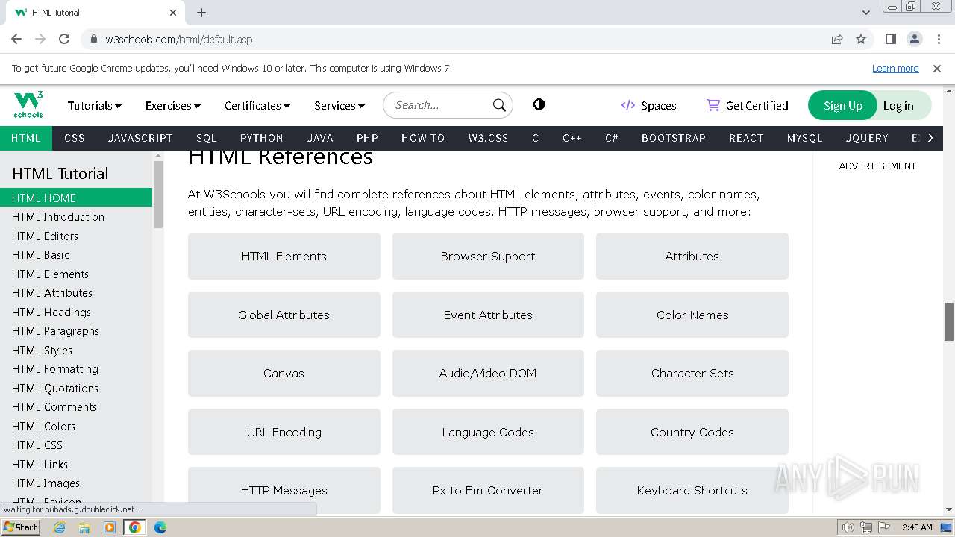
Task: Click the volume speaker tray icon
Action: 848,527
